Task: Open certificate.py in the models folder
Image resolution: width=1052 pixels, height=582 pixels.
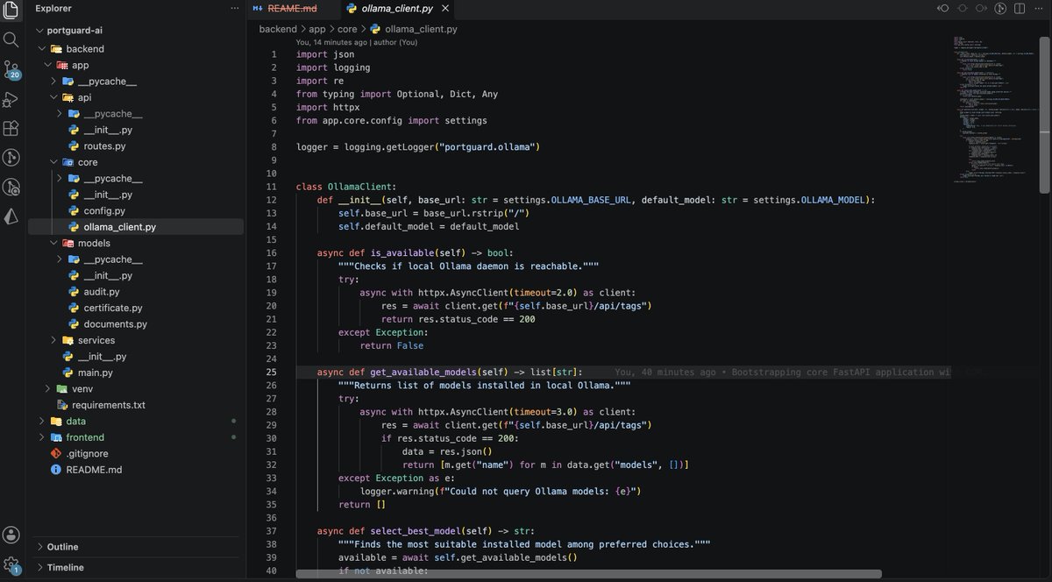Action: [x=113, y=308]
